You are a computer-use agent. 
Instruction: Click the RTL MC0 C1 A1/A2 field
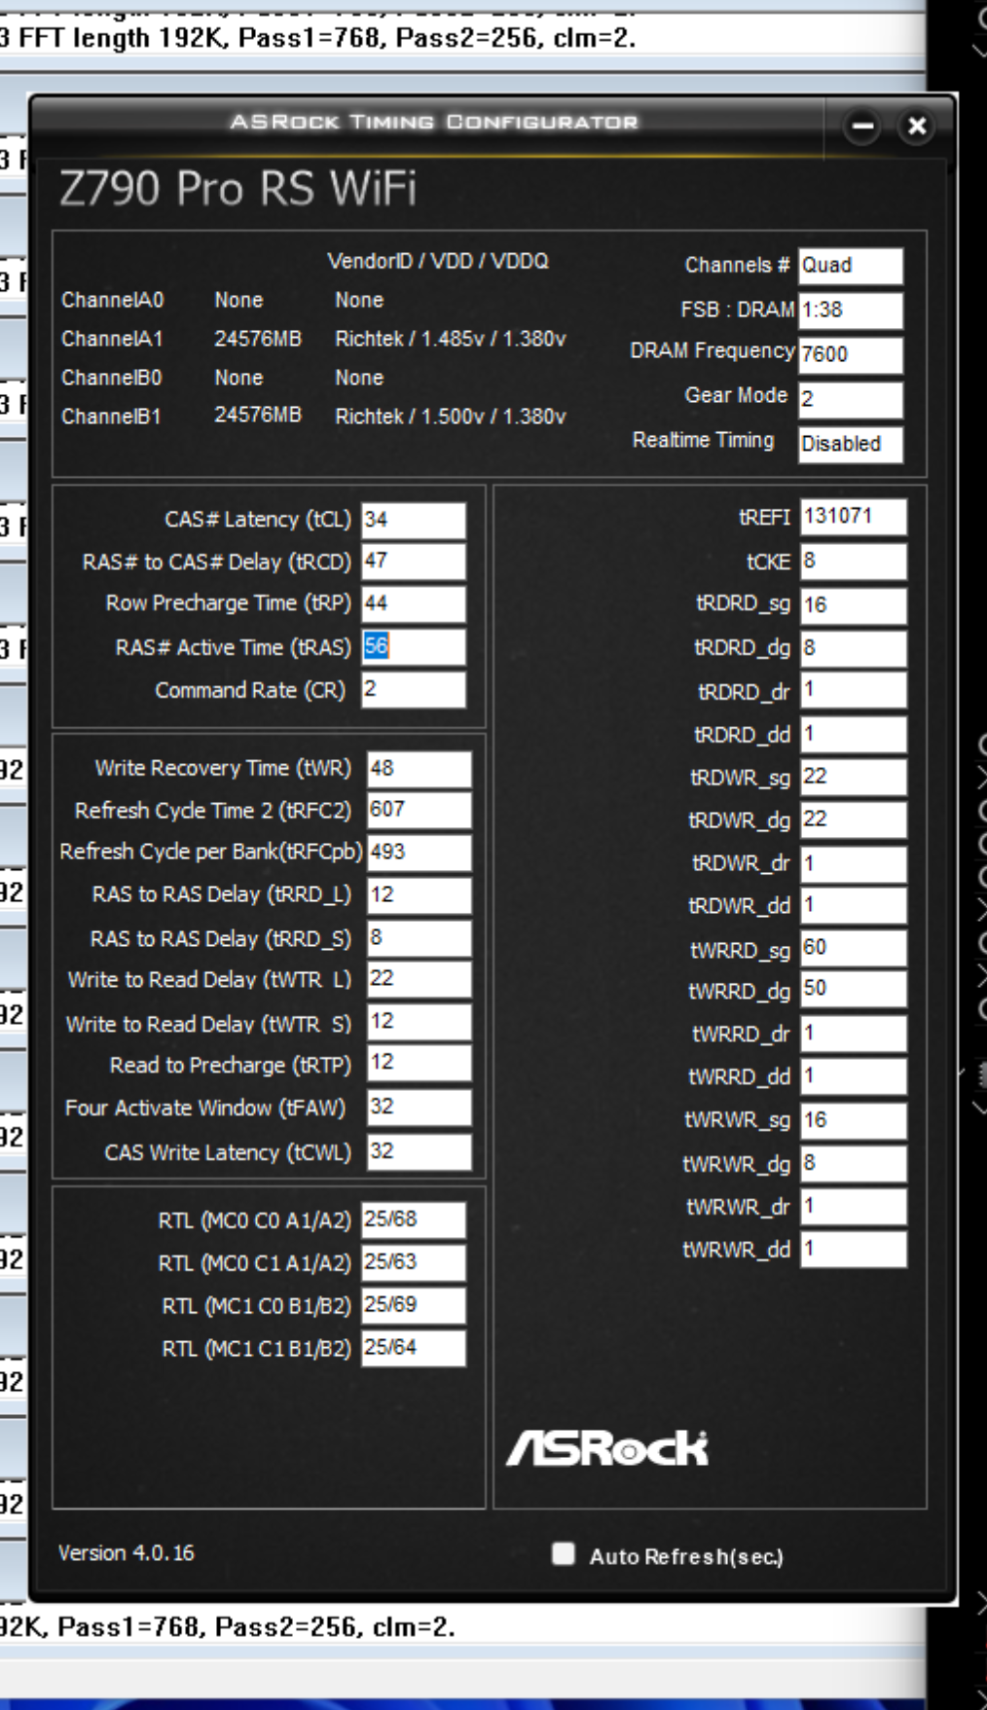[x=414, y=1262]
